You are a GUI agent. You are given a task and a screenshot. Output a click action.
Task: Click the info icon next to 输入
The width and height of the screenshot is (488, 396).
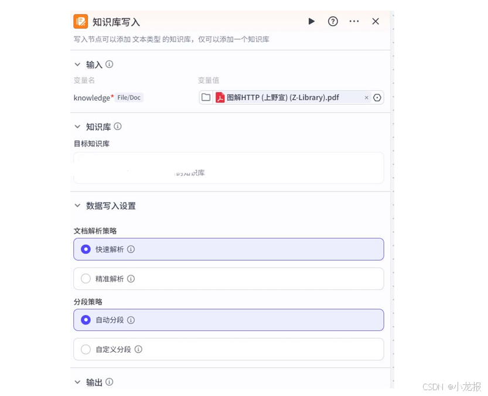click(109, 64)
